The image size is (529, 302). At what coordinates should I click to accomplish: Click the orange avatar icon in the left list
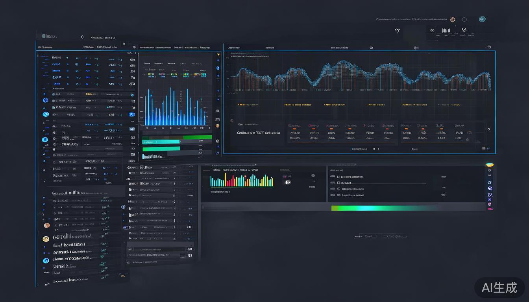[x=47, y=225]
